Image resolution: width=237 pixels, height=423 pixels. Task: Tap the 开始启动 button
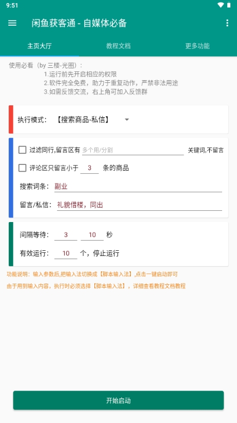click(118, 400)
